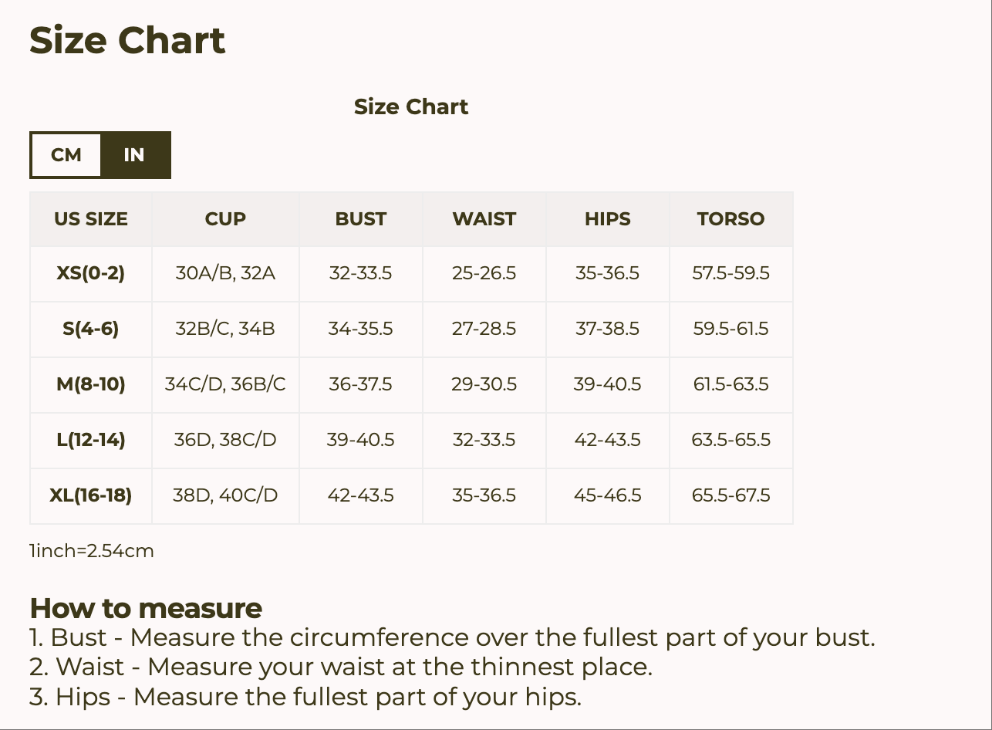Click the TORSO column header
The height and width of the screenshot is (730, 992).
tap(731, 219)
